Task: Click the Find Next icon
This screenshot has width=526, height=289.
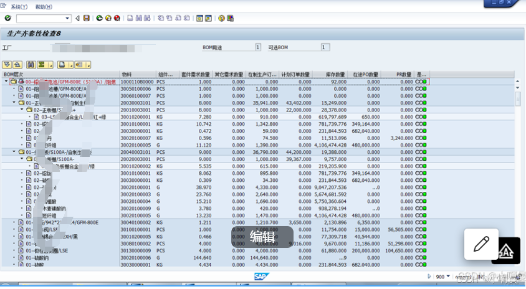Action: pyautogui.click(x=147, y=18)
